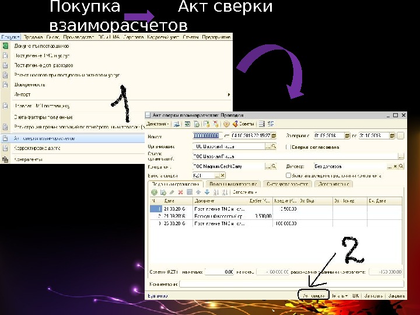Click the ellipsis button of the Контрагент field
The image size is (420, 315).
pyautogui.click(x=268, y=166)
